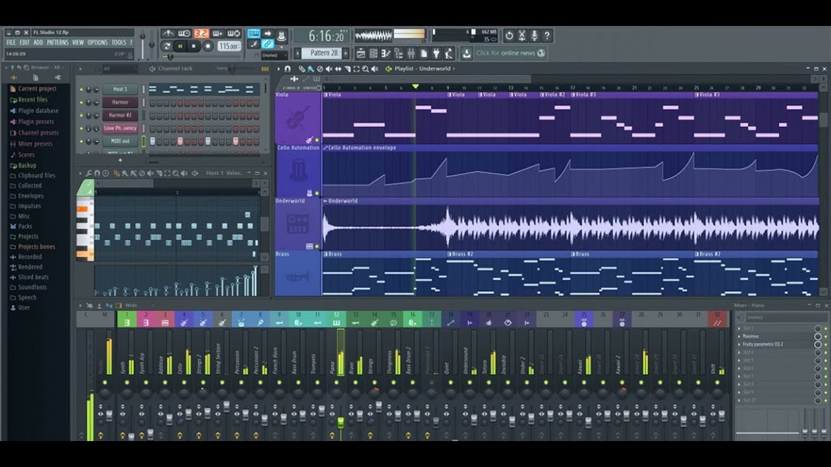
Task: Select the playlist pencil draw tool
Action: 302,68
